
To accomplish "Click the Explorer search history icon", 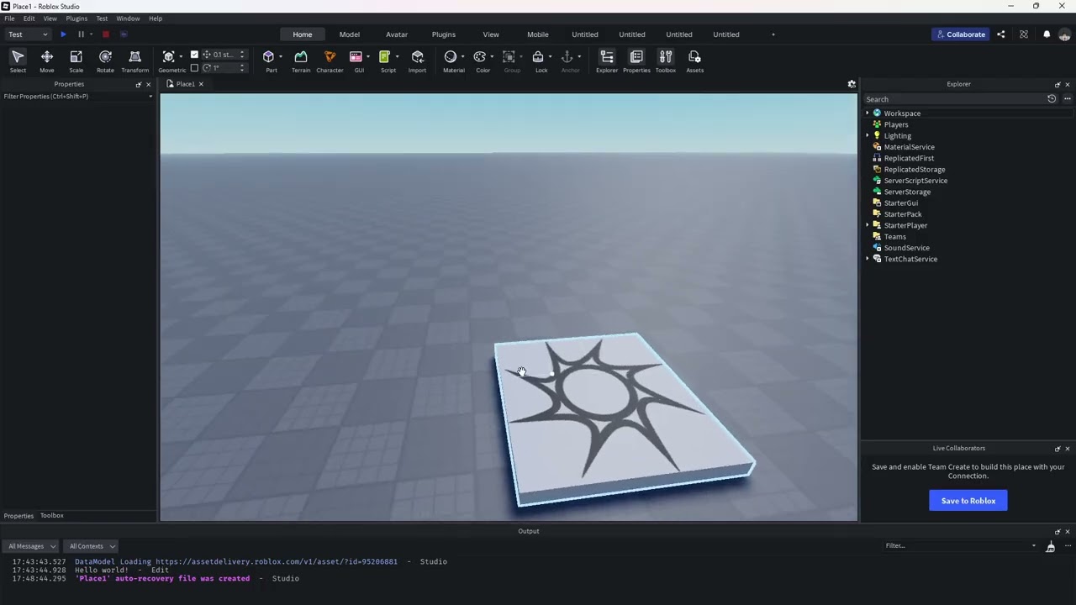I will [x=1052, y=99].
